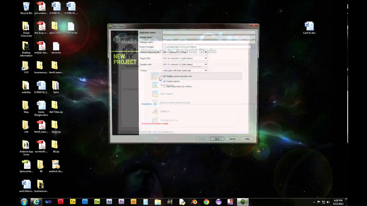
Task: Open the Minimum required SDK dropdown
Action: 185,52
